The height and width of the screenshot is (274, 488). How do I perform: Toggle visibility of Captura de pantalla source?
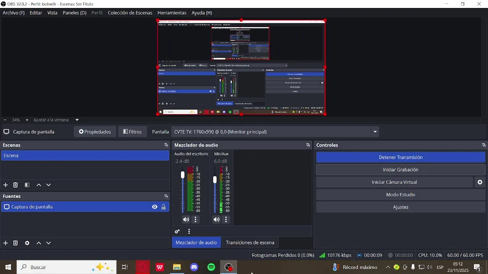tap(154, 207)
